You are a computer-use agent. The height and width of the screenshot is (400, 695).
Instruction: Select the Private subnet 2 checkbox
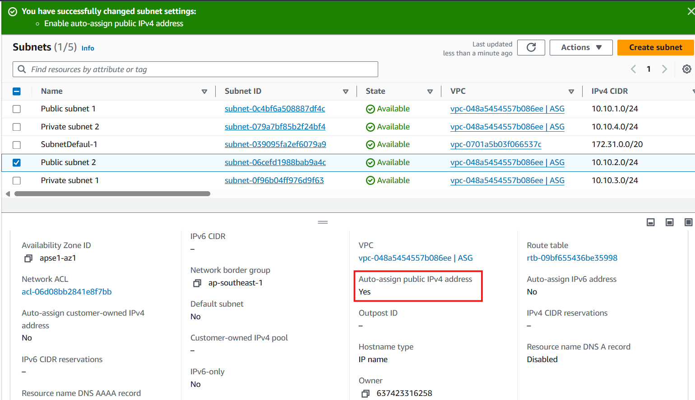point(17,127)
